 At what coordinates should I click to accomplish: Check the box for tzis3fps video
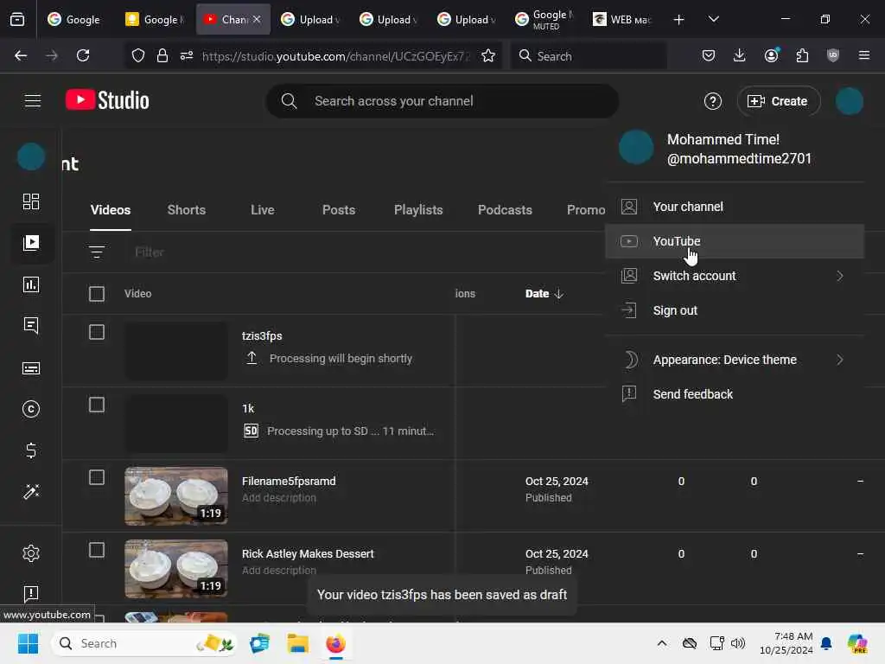click(x=97, y=332)
